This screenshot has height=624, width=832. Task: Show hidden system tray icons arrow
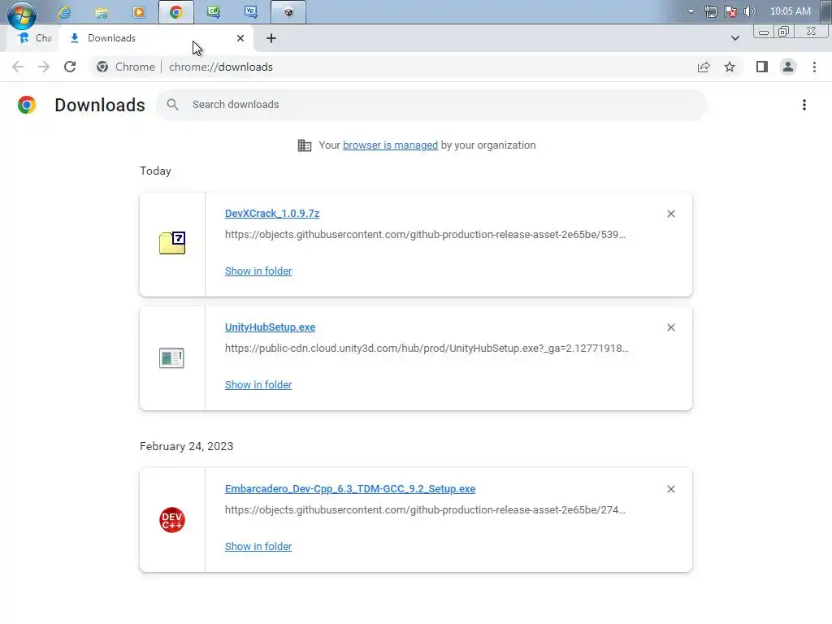click(x=691, y=11)
